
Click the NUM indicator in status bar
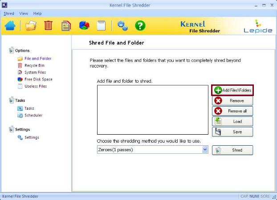pyautogui.click(x=254, y=196)
